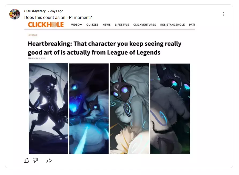
Task: Expand the VIDEO dropdown menu
Action: point(77,25)
